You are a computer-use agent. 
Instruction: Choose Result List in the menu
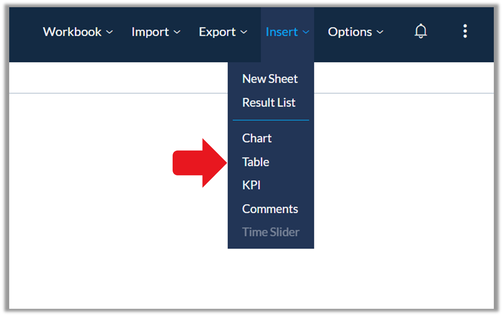pos(269,103)
